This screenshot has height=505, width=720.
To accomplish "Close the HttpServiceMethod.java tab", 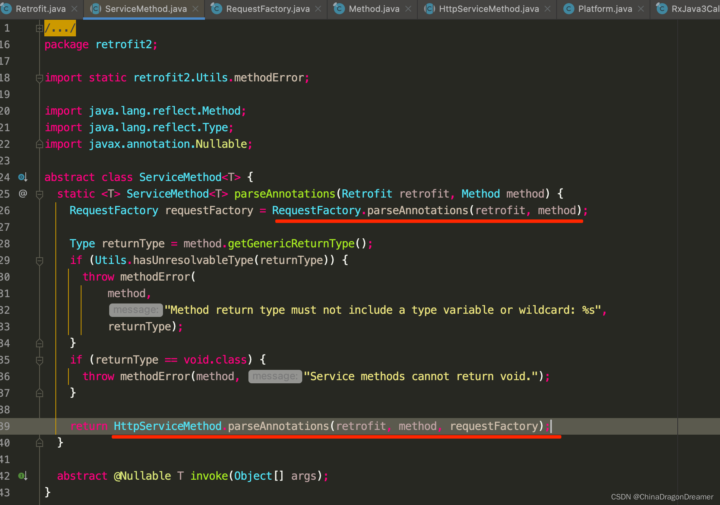I will point(548,9).
